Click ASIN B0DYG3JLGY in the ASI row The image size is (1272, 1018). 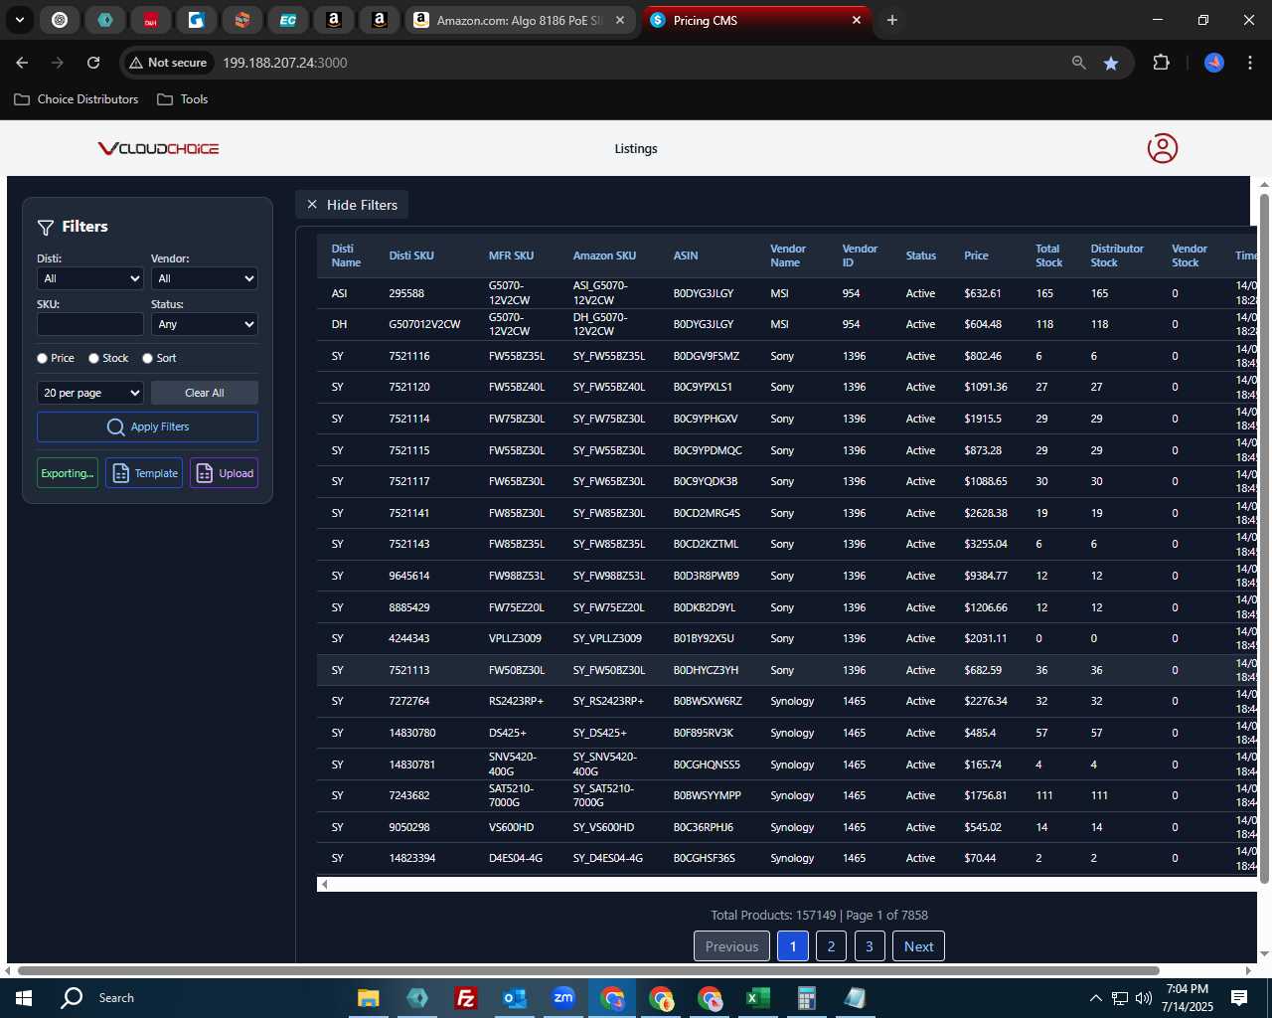coord(704,293)
